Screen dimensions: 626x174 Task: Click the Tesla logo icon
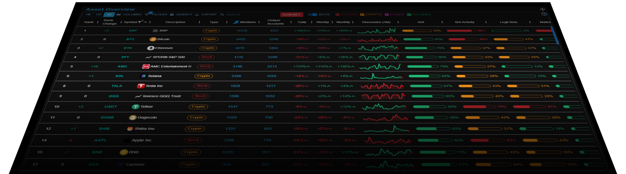141,86
